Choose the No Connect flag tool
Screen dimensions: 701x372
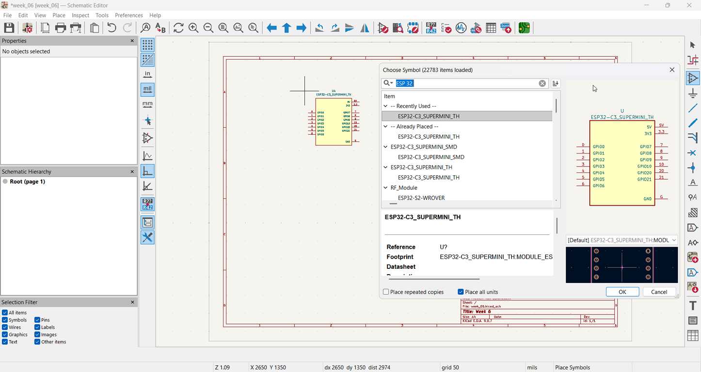point(693,153)
